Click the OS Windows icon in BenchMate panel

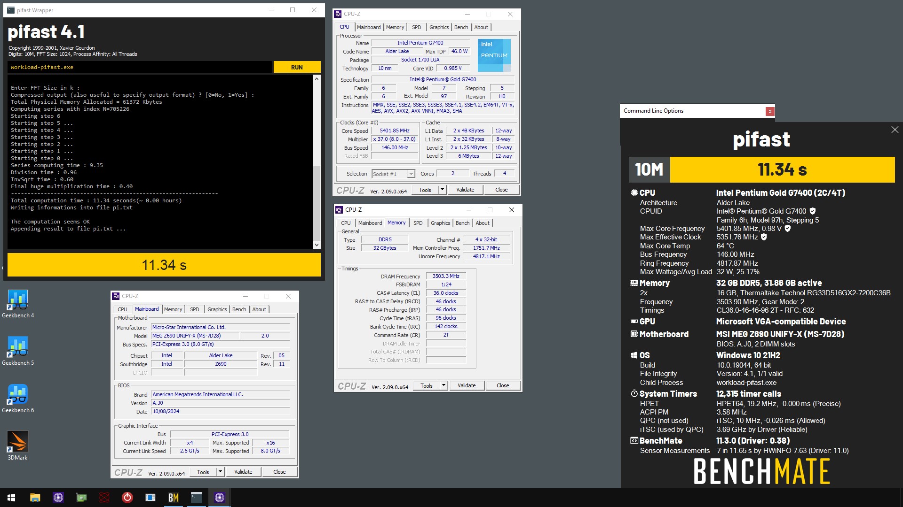634,355
